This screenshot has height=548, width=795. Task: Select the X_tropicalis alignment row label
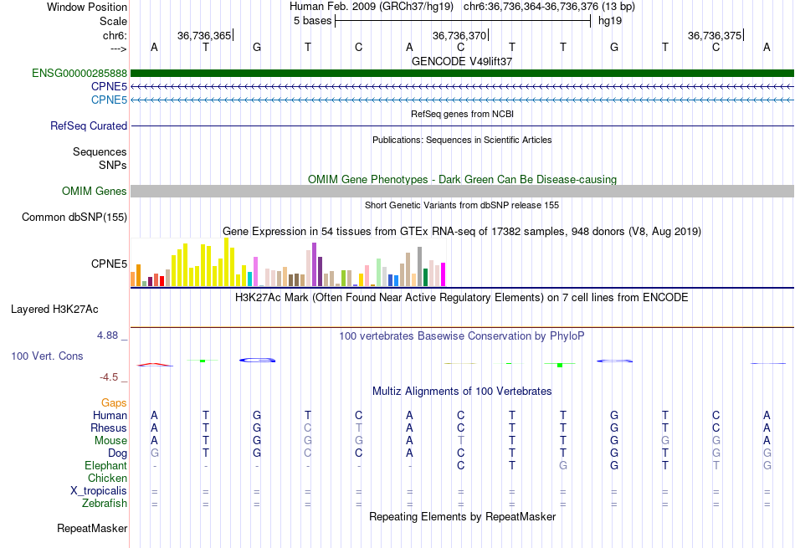tap(99, 491)
